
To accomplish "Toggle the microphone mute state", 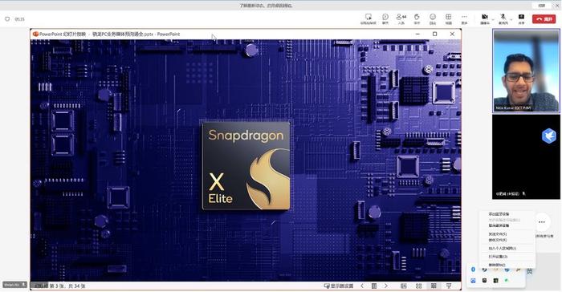I will click(x=503, y=18).
